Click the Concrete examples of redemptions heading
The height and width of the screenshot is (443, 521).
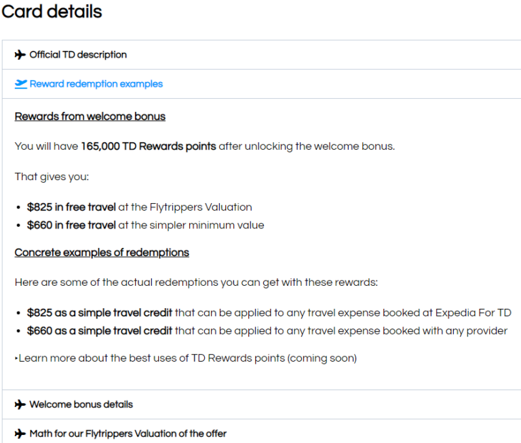click(102, 253)
